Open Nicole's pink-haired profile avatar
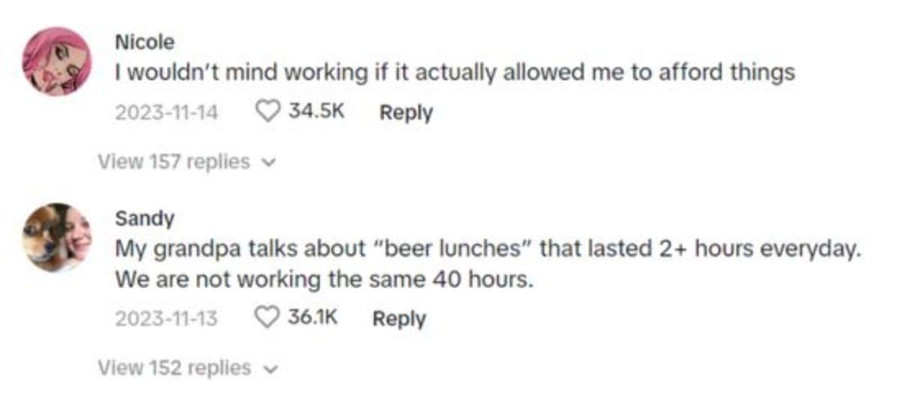The width and height of the screenshot is (902, 409). coord(57,62)
